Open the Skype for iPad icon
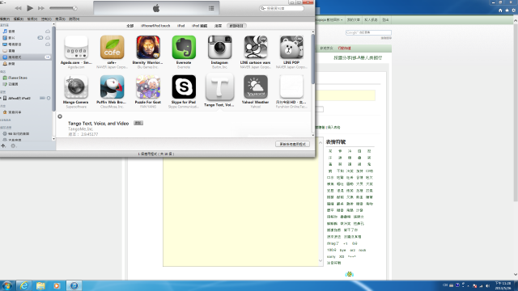This screenshot has width=518, height=291. coord(184,87)
